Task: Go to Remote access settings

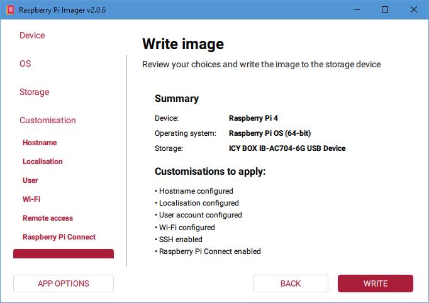Action: [48, 218]
